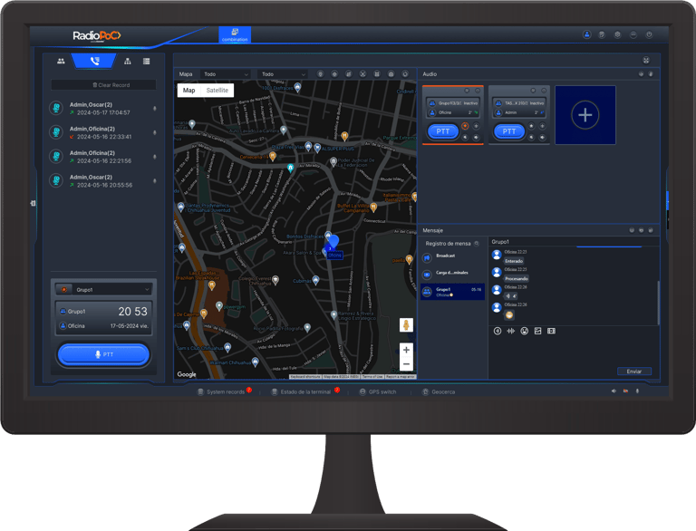Viewport: 696px width, 531px height.
Task: Open the second Todo dropdown in the Mapa toolbar
Action: [x=283, y=74]
